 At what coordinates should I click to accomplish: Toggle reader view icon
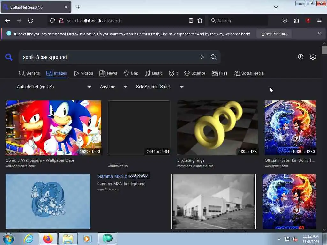pos(191,20)
